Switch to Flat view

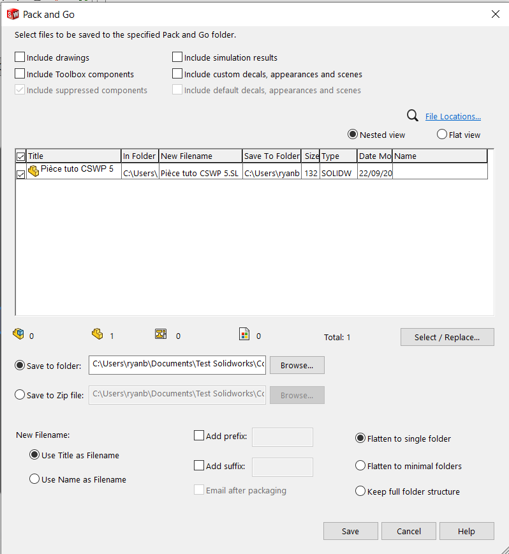click(442, 135)
